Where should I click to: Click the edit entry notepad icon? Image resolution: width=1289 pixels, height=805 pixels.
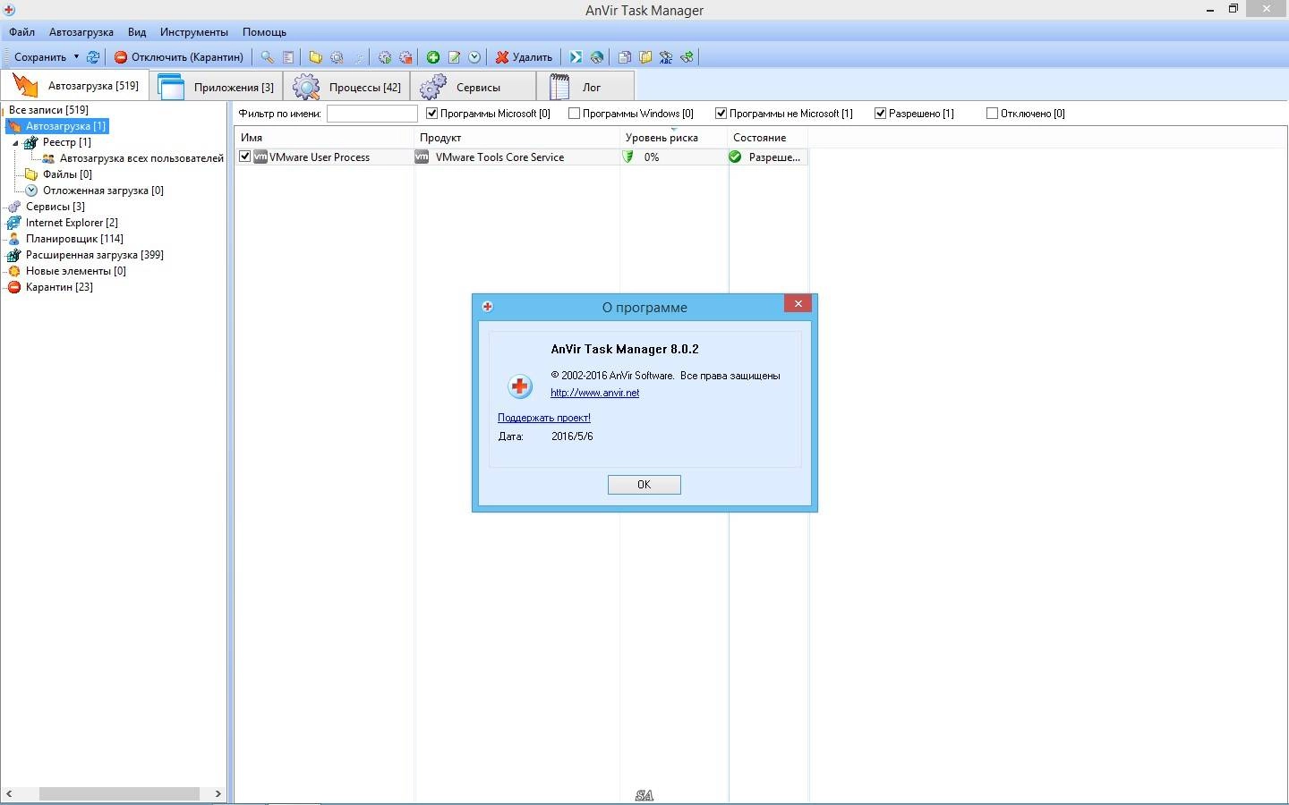pos(454,57)
